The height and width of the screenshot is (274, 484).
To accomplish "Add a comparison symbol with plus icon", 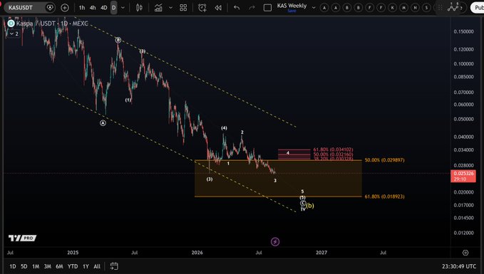I will (x=65, y=8).
